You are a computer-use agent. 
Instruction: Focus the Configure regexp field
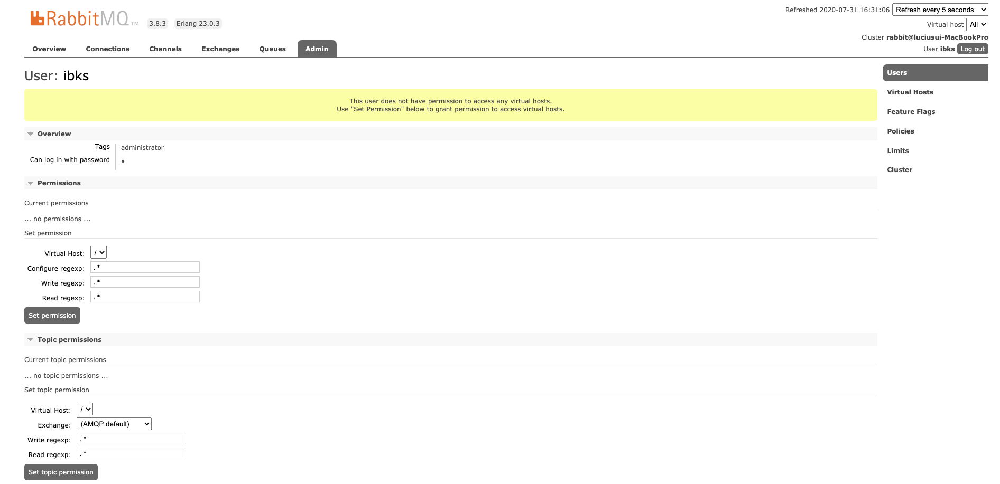coord(145,268)
